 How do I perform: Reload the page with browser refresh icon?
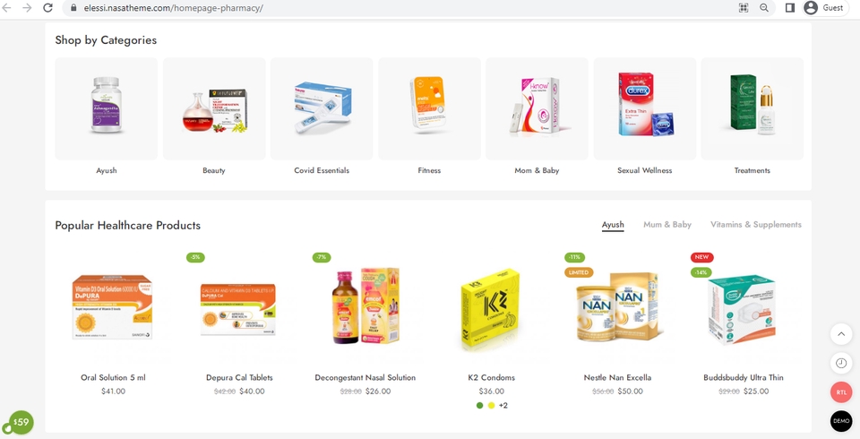point(47,8)
